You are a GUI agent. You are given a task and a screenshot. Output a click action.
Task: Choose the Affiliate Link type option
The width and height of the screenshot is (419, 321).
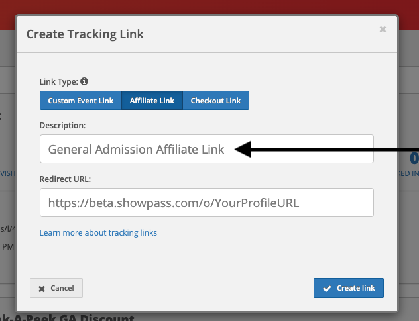point(152,101)
